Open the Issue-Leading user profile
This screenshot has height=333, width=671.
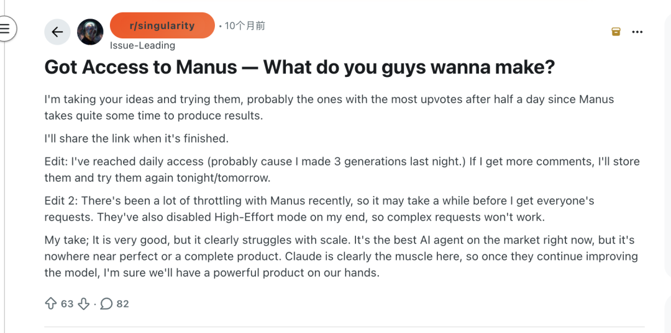click(142, 45)
